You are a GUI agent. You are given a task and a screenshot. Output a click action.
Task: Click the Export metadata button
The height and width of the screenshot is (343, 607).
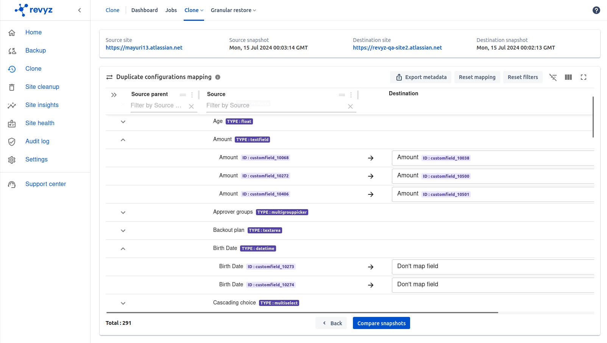[420, 77]
